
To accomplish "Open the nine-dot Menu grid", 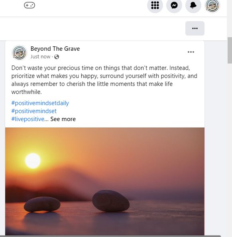I will 155,5.
